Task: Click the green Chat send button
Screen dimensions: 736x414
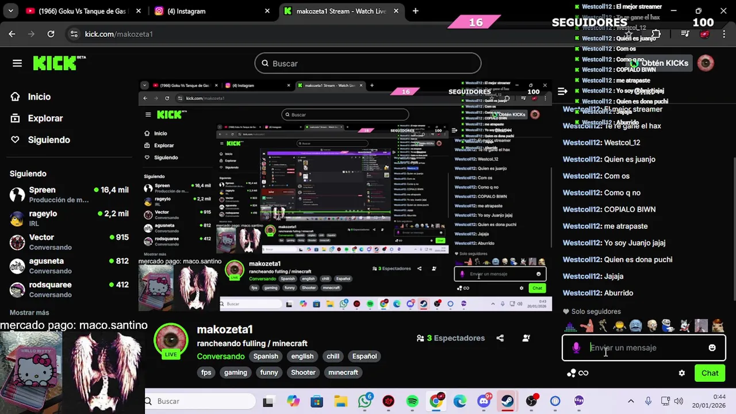Action: pyautogui.click(x=710, y=373)
